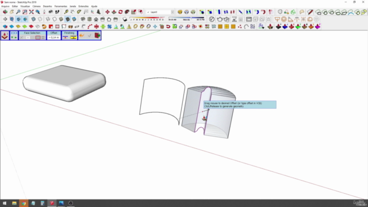Image resolution: width=368 pixels, height=207 pixels.
Task: Select the Zoom magnifier tool
Action: coord(18,11)
